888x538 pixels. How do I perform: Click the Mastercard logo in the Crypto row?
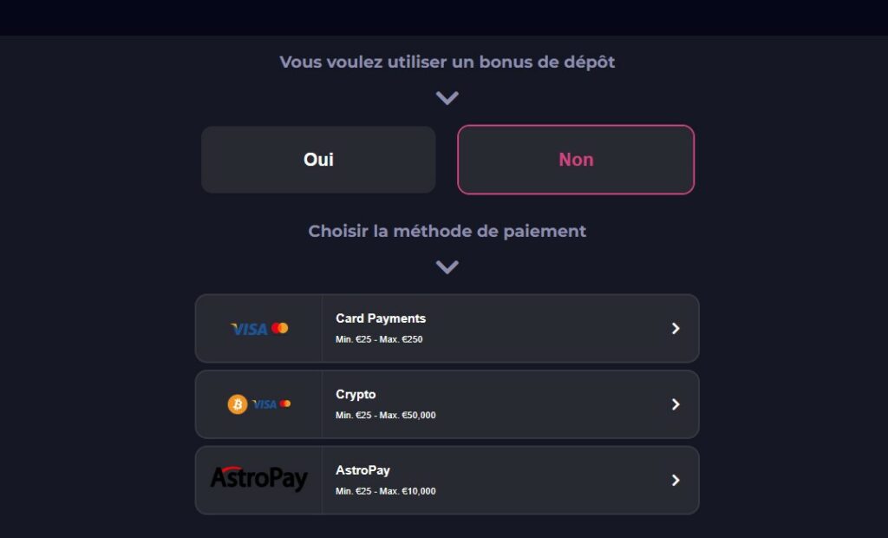point(285,404)
